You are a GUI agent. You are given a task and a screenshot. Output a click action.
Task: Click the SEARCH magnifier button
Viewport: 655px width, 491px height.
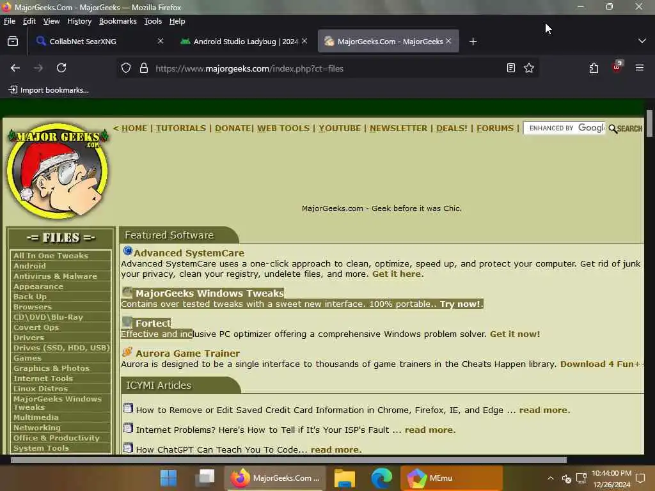point(626,129)
